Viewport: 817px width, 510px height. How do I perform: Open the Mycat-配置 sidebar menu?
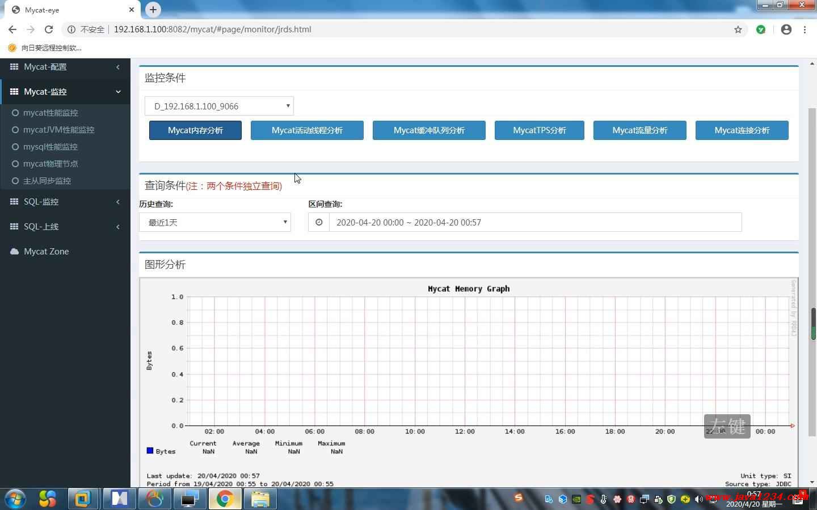coord(65,67)
